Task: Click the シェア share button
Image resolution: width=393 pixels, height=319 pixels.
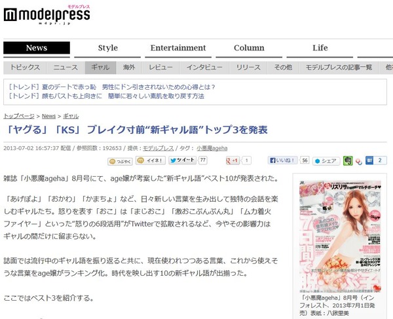Action: coord(326,161)
